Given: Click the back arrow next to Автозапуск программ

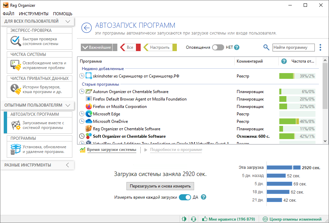Looking at the screenshot, I should [87, 28].
